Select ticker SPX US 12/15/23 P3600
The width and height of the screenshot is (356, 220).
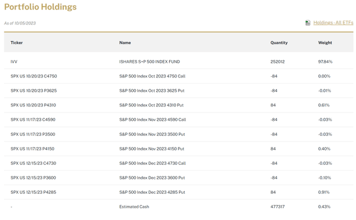tap(33, 178)
